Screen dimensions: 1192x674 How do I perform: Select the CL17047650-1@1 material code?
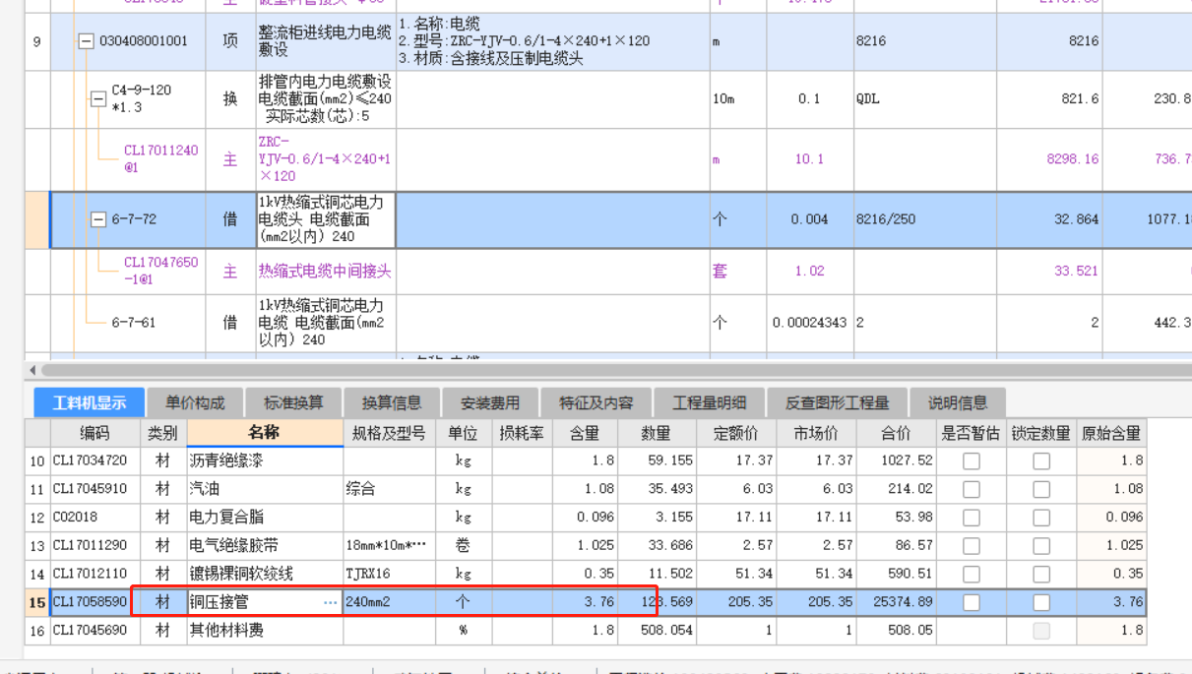160,272
